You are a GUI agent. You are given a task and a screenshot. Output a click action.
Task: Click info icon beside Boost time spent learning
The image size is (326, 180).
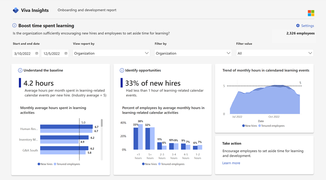(14, 25)
